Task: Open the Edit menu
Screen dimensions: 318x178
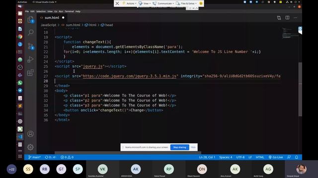Action: [32, 11]
